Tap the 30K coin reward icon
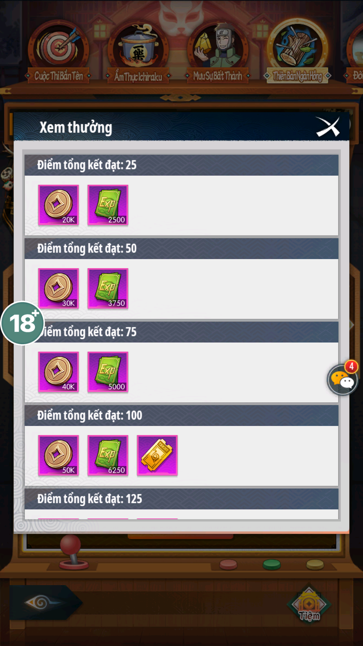This screenshot has width=363, height=646. point(58,288)
